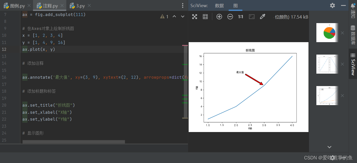Click the x = [1, 2, 3, 4] line

click(x=42, y=35)
